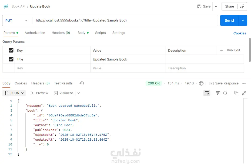Open the response Cookies tab

(x=21, y=83)
